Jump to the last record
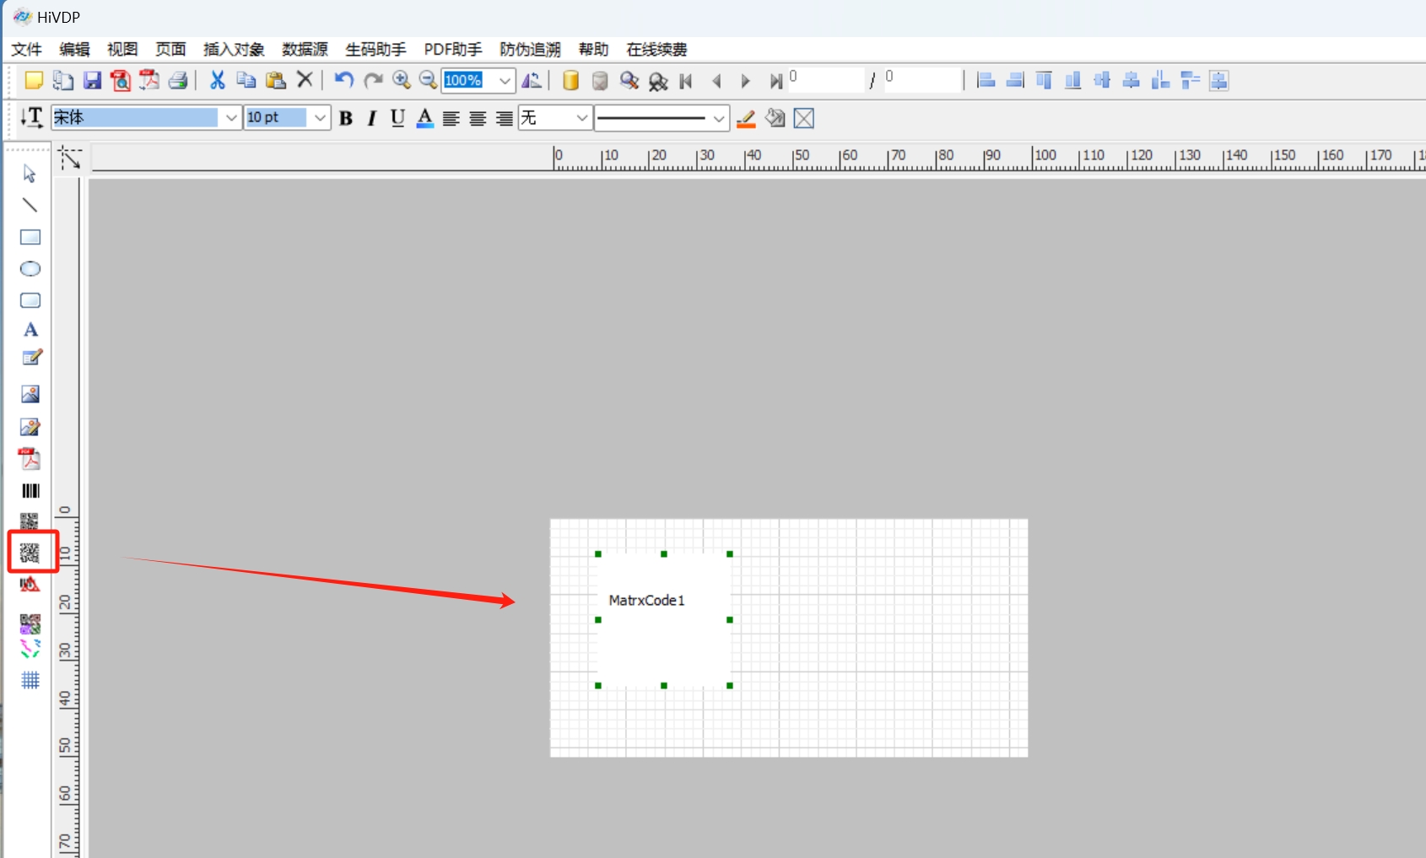Viewport: 1426px width, 858px height. tap(775, 81)
